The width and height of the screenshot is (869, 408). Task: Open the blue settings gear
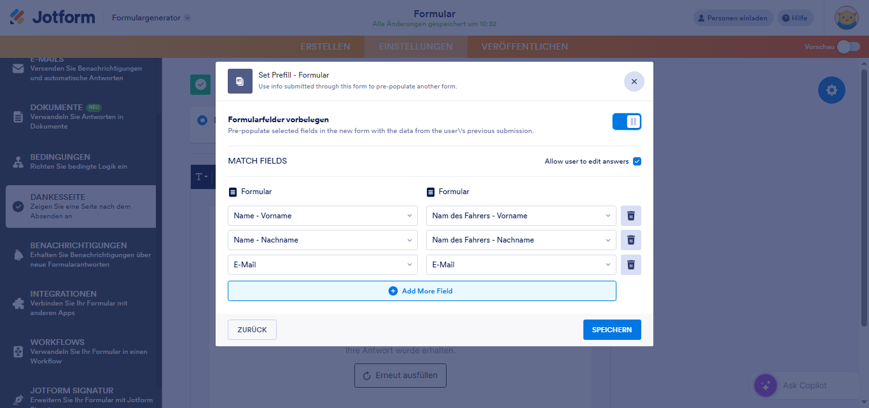pyautogui.click(x=831, y=90)
